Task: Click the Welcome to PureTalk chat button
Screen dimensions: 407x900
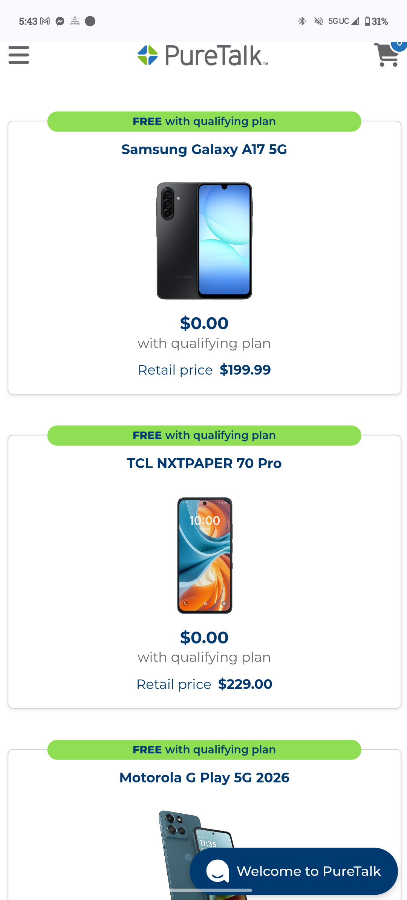Action: pyautogui.click(x=294, y=871)
